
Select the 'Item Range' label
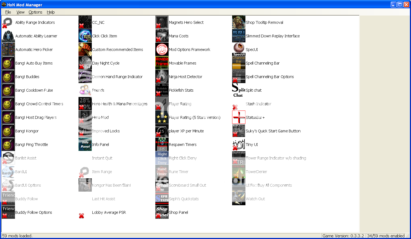[102, 172]
